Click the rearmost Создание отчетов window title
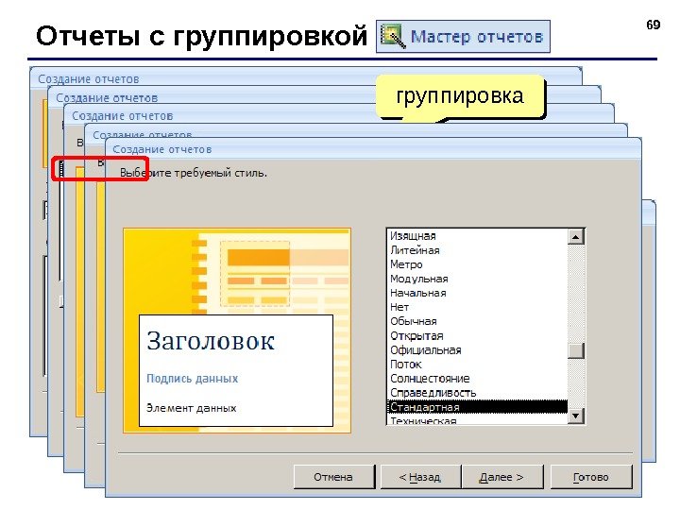Viewport: 680px width, 510px height. point(89,79)
